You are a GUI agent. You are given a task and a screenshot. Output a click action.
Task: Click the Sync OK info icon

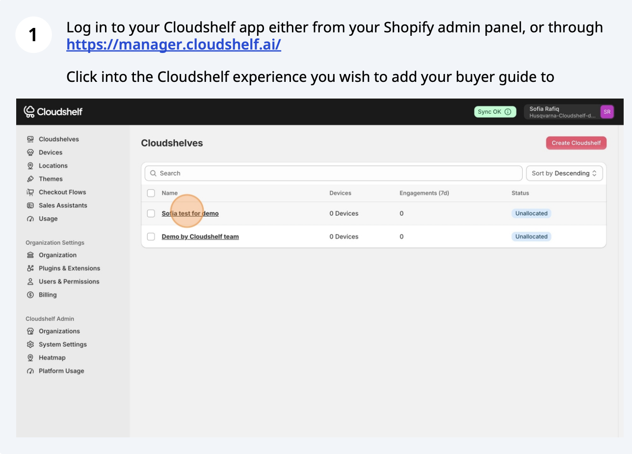pos(508,112)
